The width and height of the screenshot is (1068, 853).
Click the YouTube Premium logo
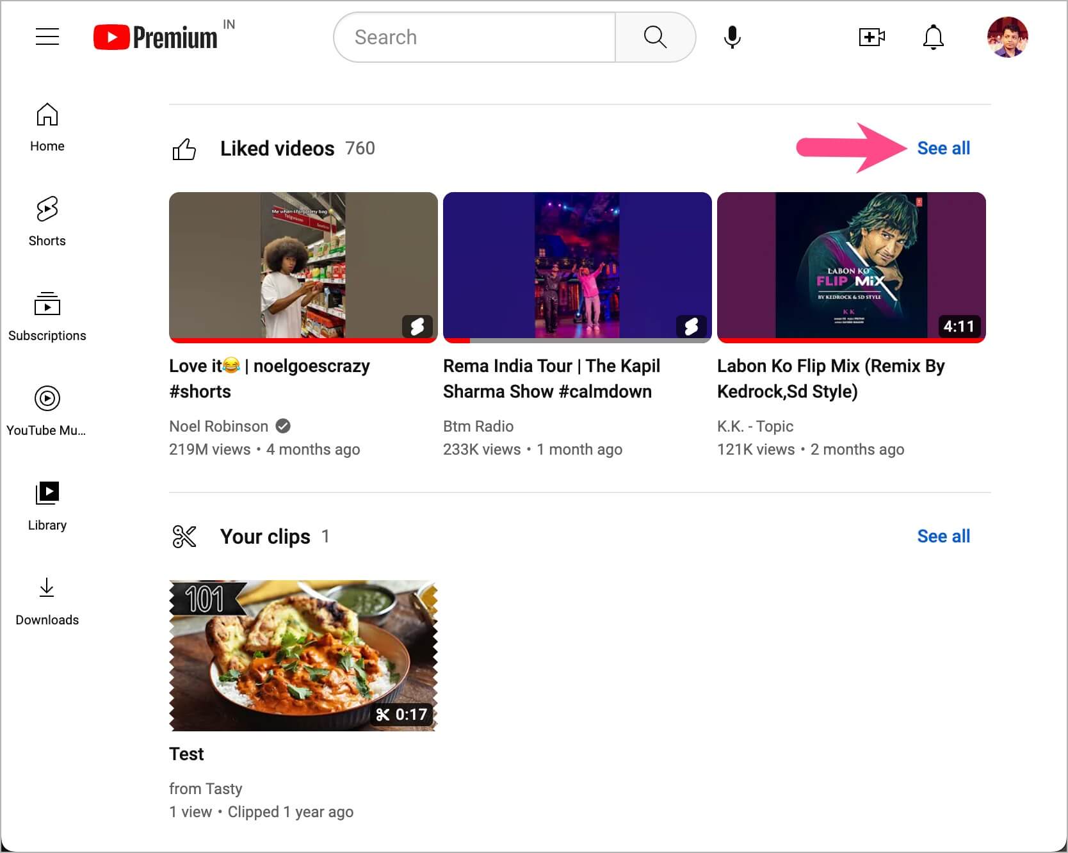pos(156,37)
